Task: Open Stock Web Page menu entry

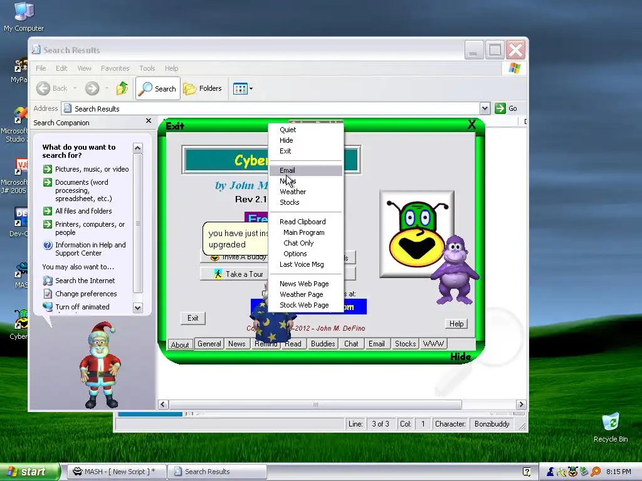Action: pos(306,305)
